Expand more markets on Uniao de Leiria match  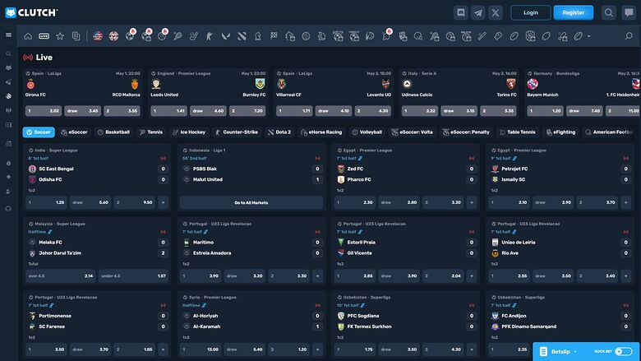tap(626, 276)
